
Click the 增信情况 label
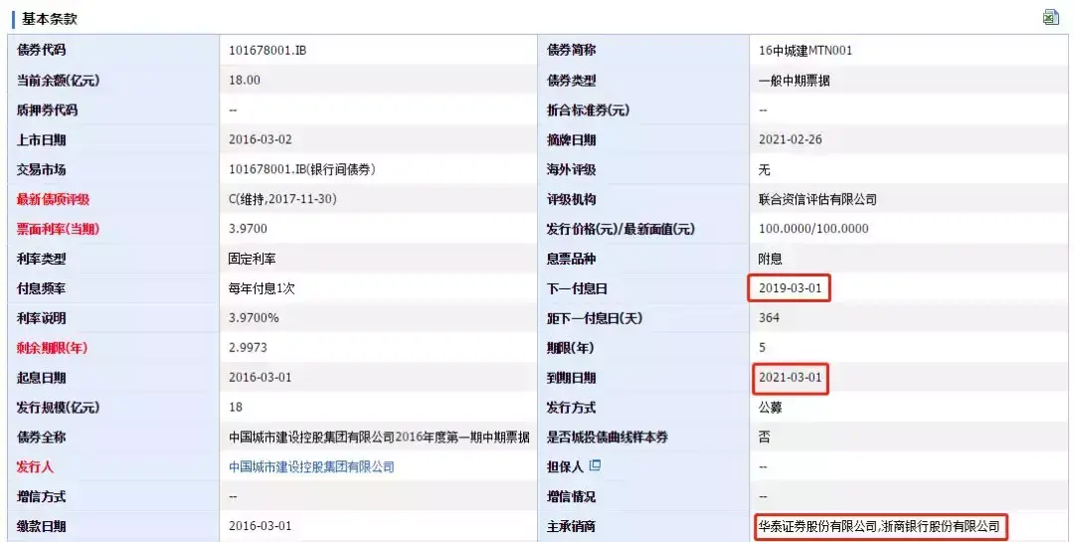[571, 497]
